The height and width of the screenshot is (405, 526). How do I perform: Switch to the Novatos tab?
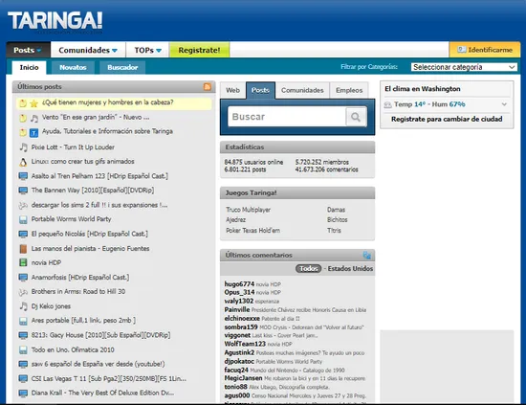73,67
